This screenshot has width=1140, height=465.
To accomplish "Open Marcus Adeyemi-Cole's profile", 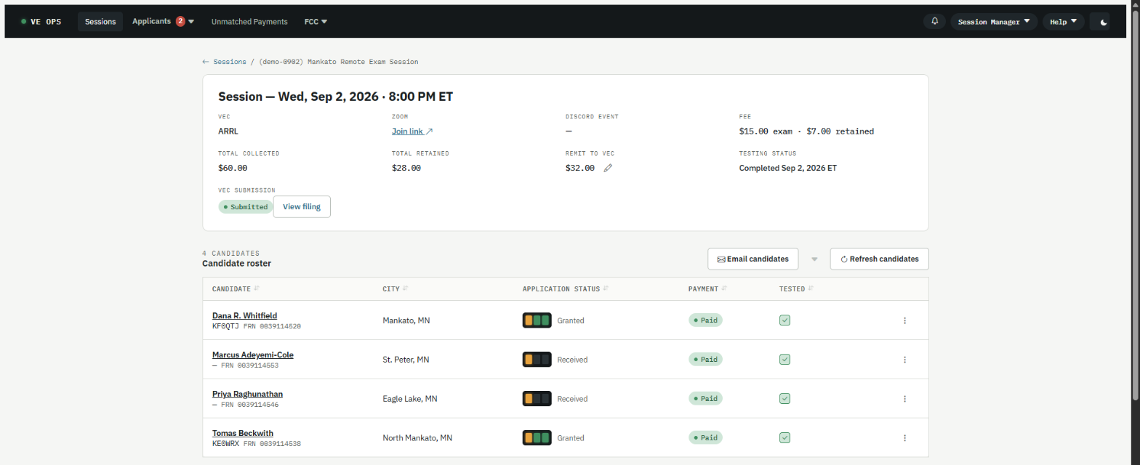I will (x=253, y=355).
